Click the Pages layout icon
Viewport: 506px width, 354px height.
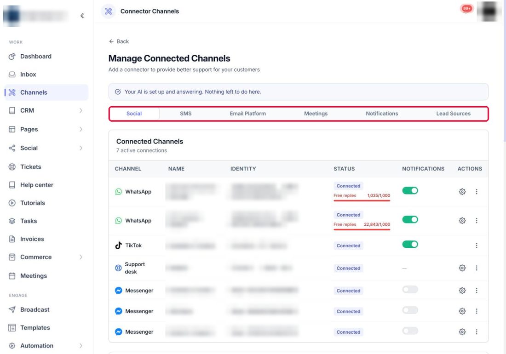(12, 129)
